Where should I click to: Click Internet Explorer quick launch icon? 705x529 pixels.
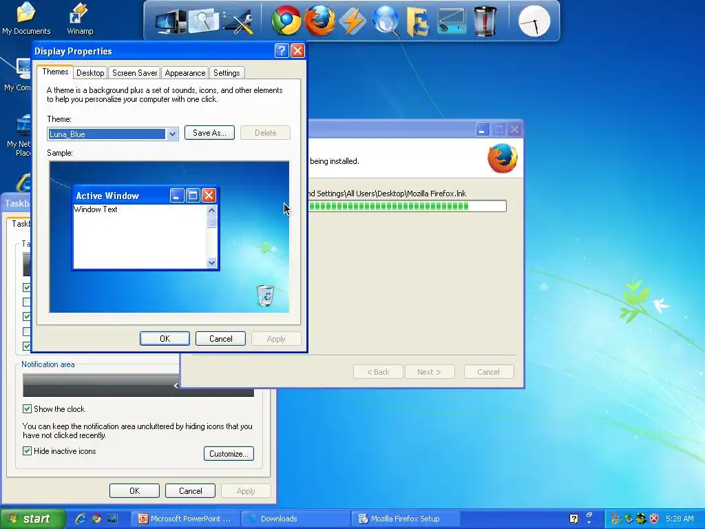pyautogui.click(x=81, y=519)
